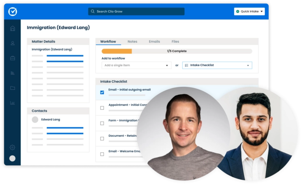Open the Home icon in the sidebar
Screen dimensions: 302x185
click(12, 29)
